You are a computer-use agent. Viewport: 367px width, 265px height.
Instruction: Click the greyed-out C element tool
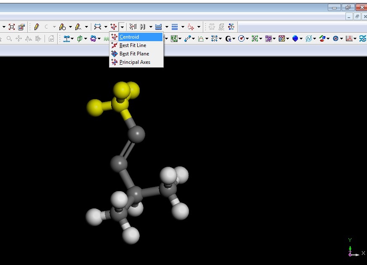click(46, 27)
